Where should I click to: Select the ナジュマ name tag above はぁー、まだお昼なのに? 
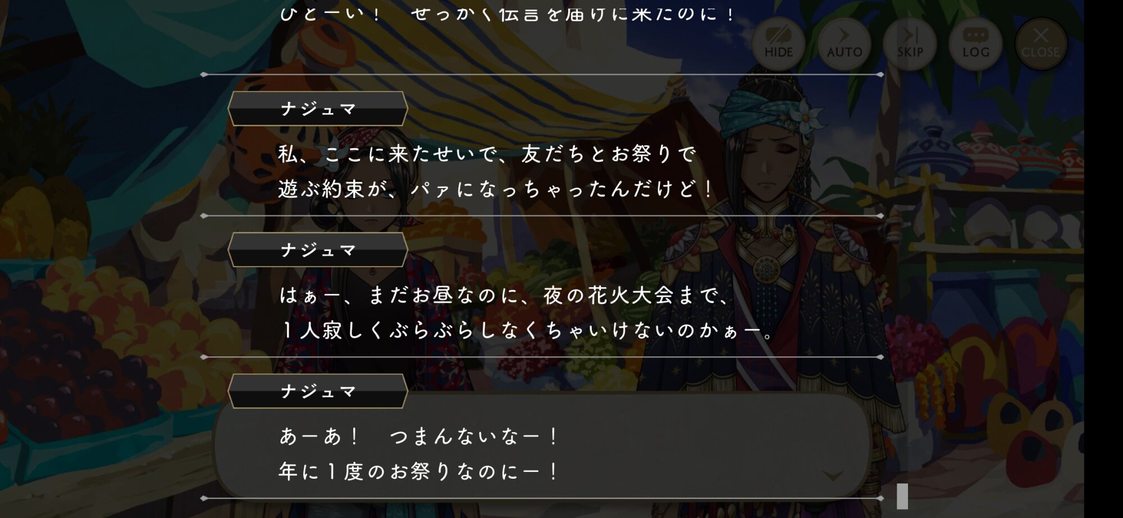click(318, 250)
